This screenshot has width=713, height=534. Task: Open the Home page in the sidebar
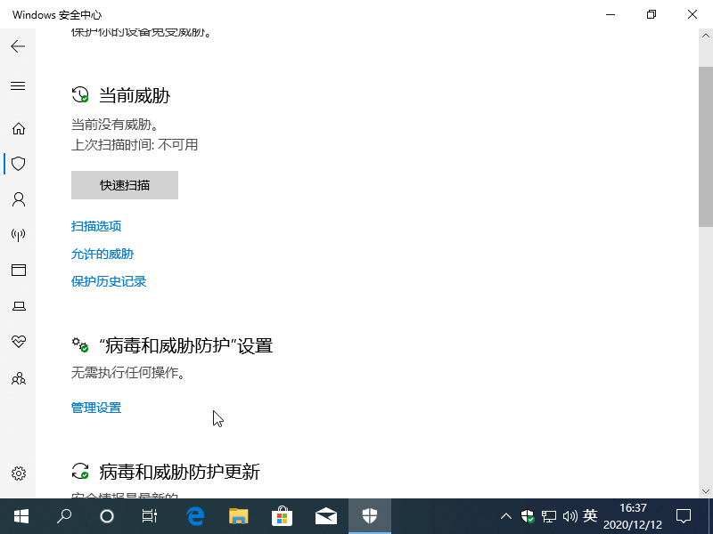click(x=18, y=128)
